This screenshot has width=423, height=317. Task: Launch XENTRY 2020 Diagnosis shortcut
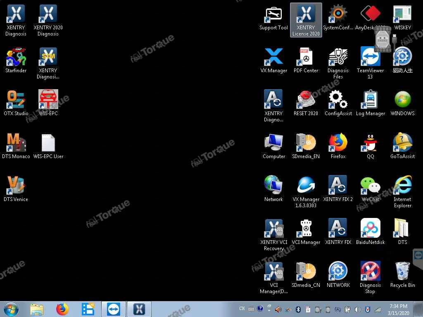pos(48,20)
